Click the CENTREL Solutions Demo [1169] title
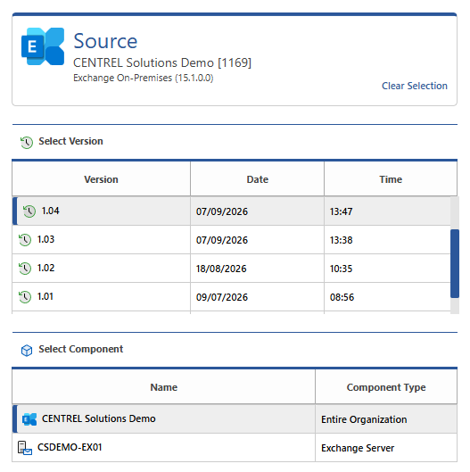The width and height of the screenshot is (470, 472). point(162,62)
